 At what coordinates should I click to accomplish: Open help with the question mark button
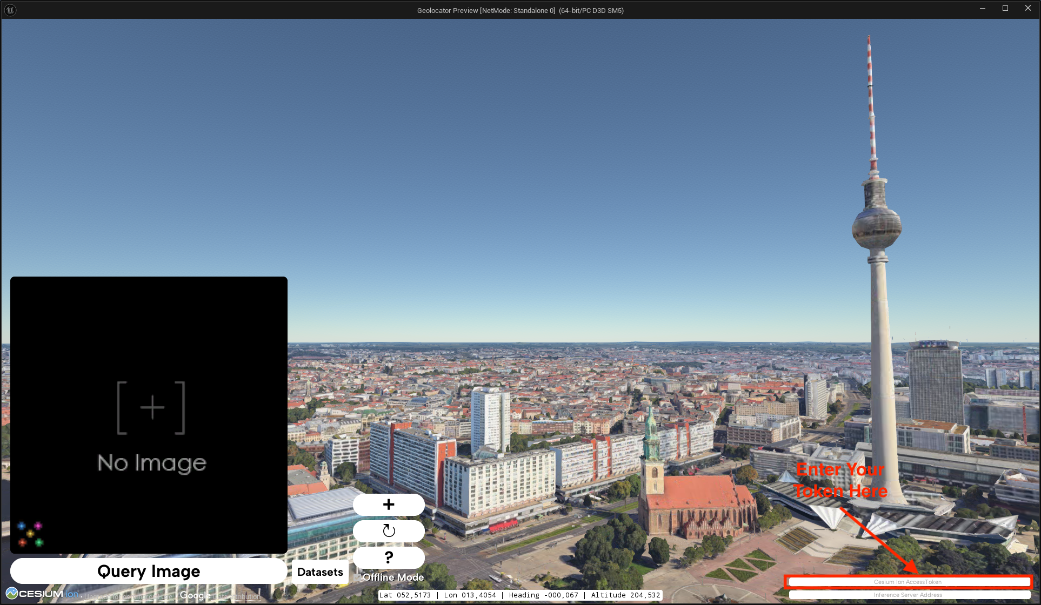389,557
